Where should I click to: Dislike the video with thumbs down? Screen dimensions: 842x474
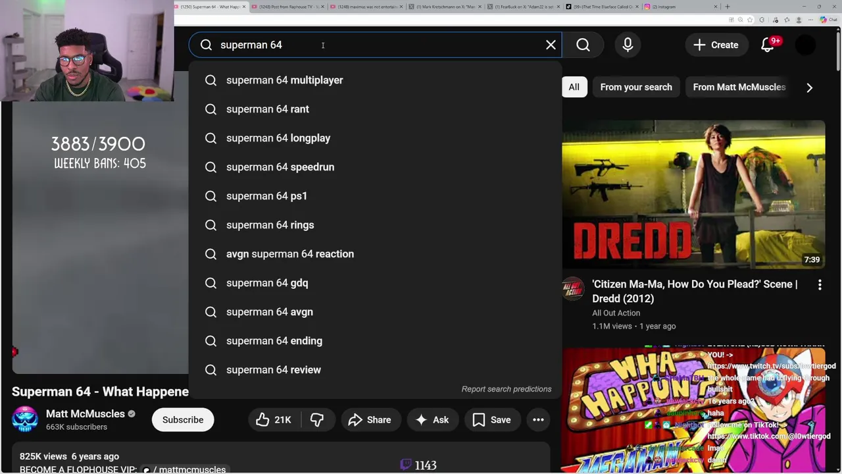click(317, 420)
